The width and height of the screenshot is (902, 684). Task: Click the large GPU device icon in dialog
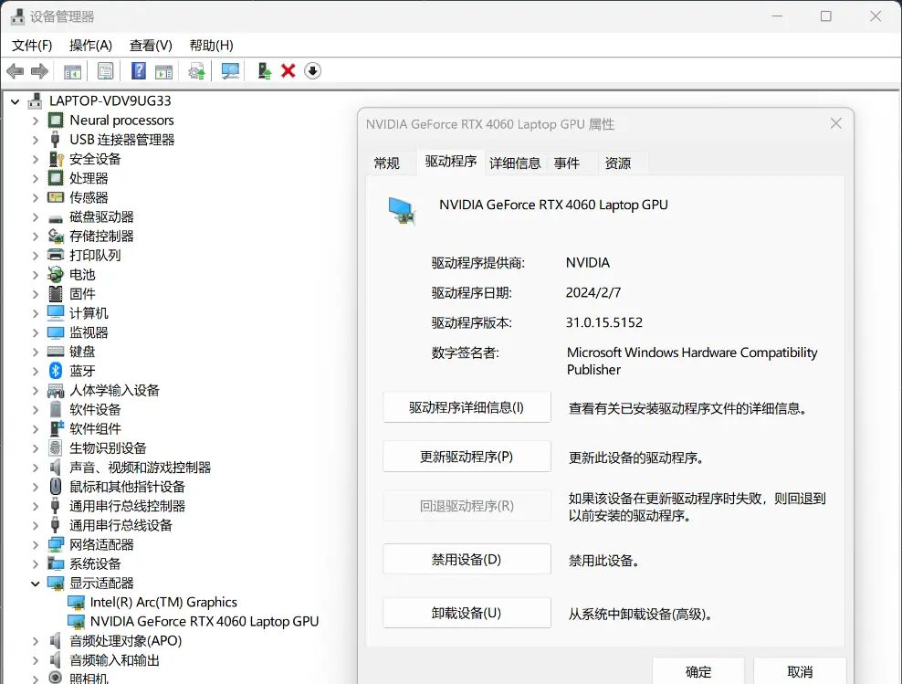click(402, 211)
